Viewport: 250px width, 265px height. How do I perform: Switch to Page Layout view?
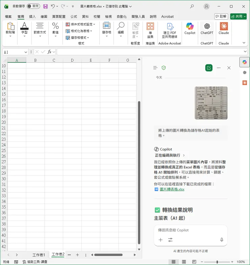[184, 262]
